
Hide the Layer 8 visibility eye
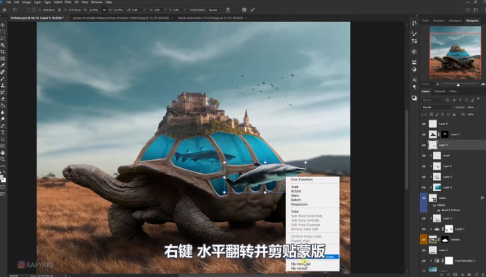pyautogui.click(x=425, y=124)
